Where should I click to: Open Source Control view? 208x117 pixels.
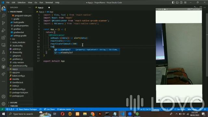(4, 23)
